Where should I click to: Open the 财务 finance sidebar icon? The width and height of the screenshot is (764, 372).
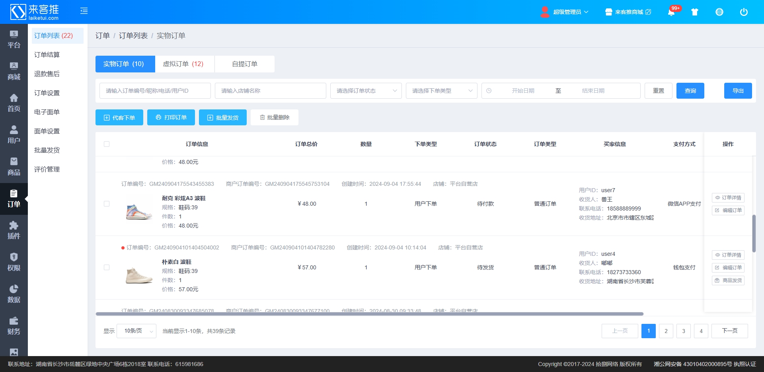(x=14, y=326)
